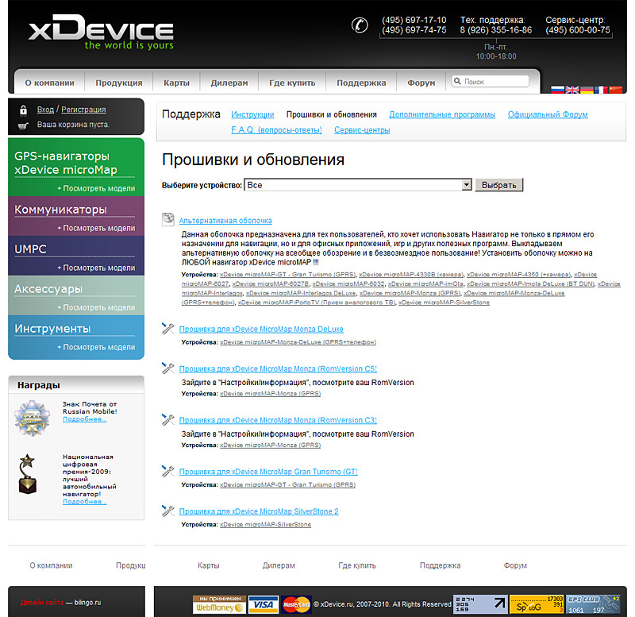Viewport: 635px width, 617px height.
Task: Click the tools icon beside Gran Turismo firmware
Action: point(167,471)
